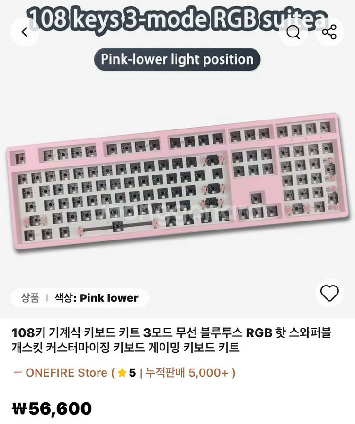Select the 상품 label in the pill

point(30,298)
